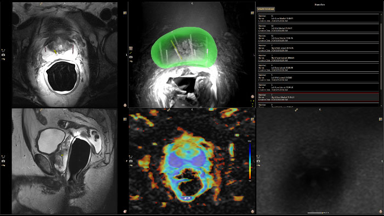Click the green prostate model in the 3D view
This screenshot has width=384, height=216.
pos(184,47)
